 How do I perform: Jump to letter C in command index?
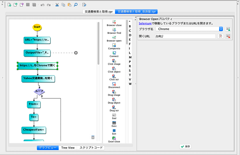(x=130, y=31)
